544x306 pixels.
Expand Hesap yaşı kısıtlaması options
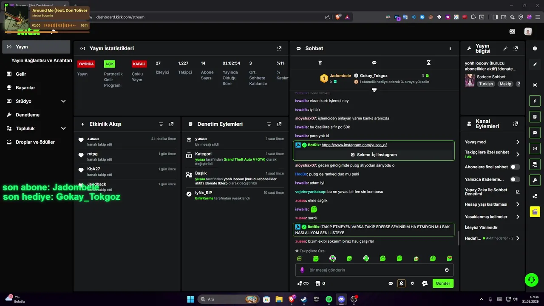click(x=518, y=204)
